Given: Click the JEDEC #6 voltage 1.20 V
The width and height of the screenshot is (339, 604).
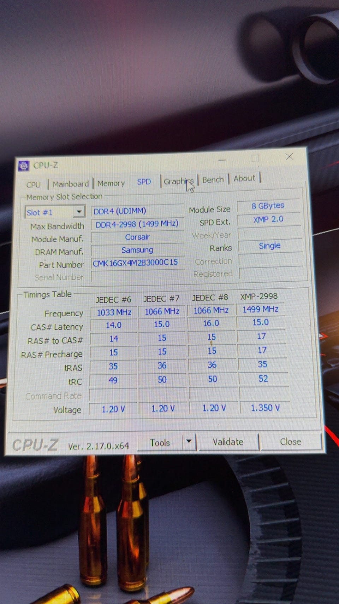Looking at the screenshot, I should coord(113,409).
